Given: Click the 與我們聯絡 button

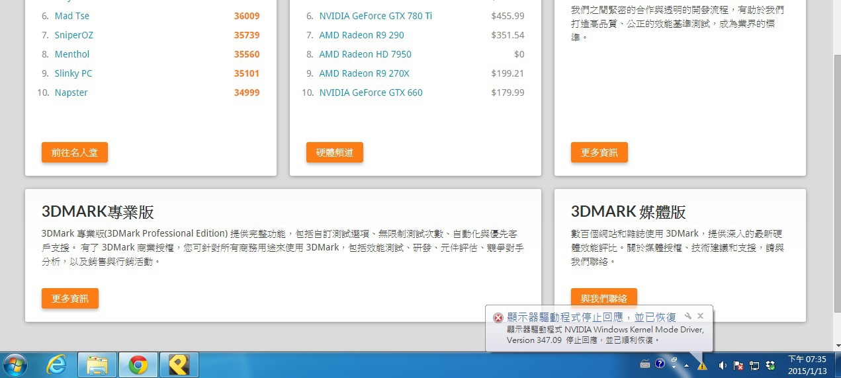Looking at the screenshot, I should click(604, 297).
